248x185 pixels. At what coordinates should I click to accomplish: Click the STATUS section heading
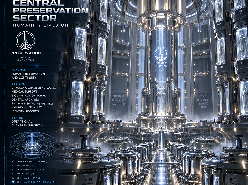point(17,118)
